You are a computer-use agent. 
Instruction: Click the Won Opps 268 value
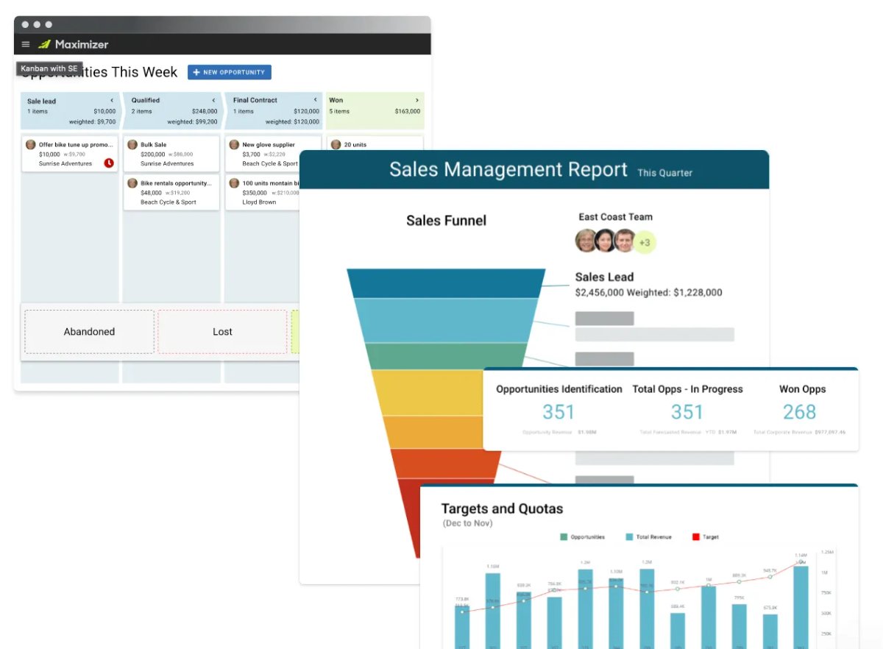[x=800, y=412]
